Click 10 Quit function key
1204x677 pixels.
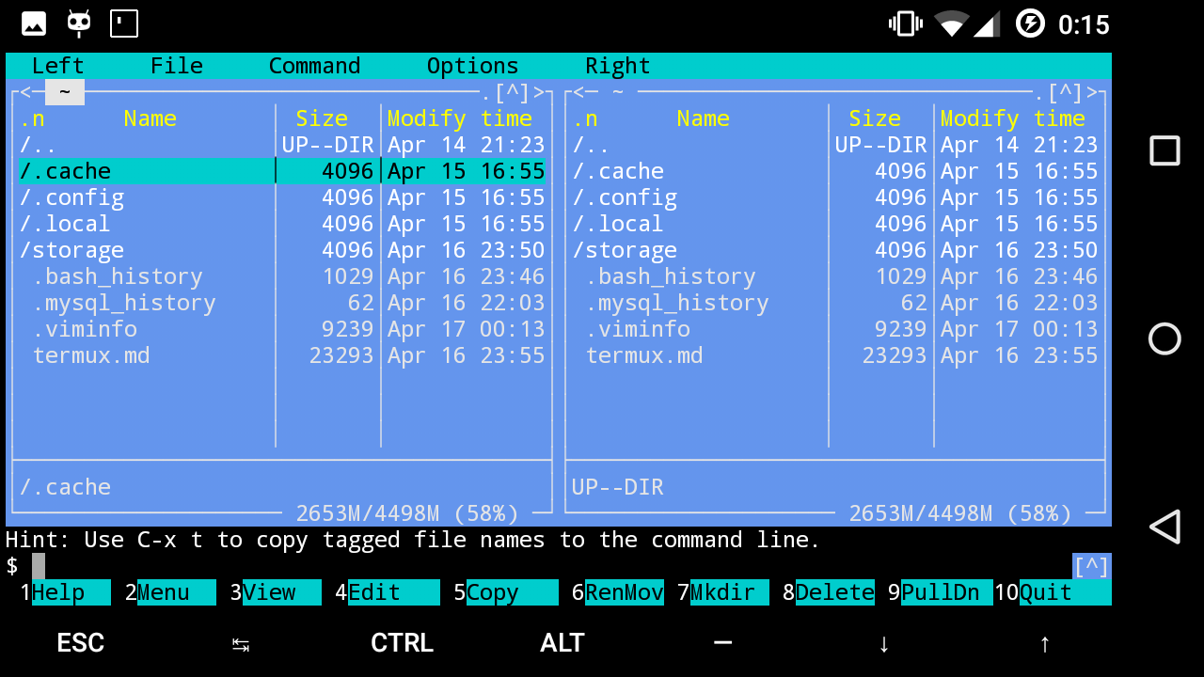[1053, 592]
